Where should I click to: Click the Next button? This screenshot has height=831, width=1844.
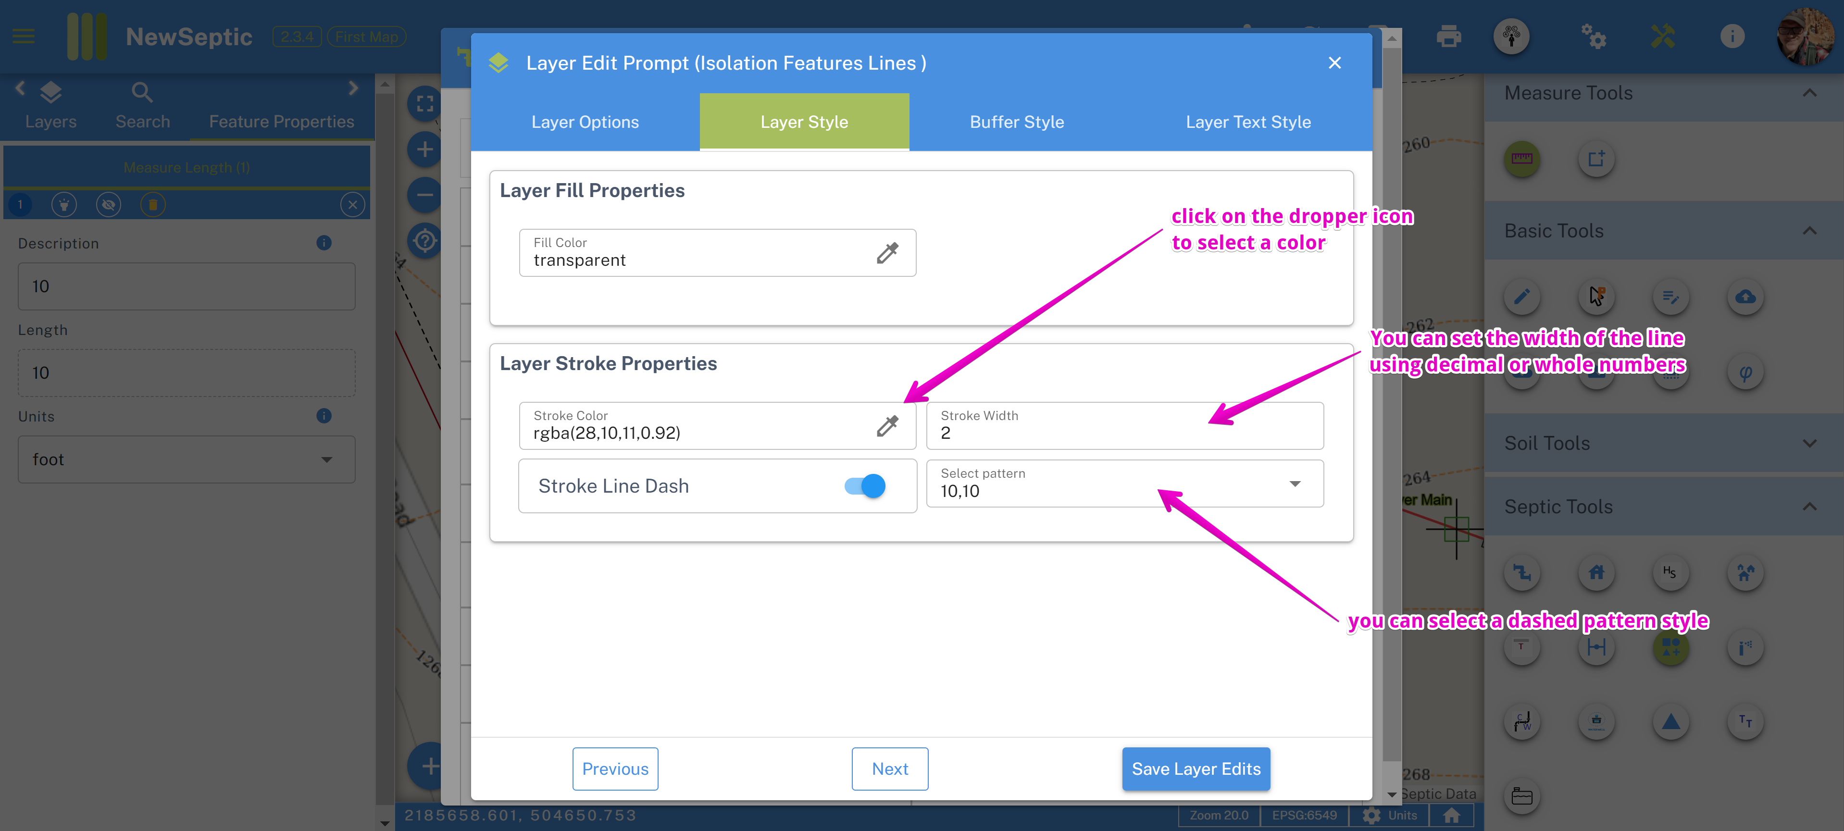pyautogui.click(x=890, y=769)
